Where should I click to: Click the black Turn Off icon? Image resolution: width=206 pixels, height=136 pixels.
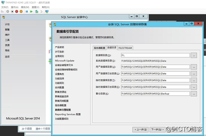pyautogui.click(x=12, y=12)
